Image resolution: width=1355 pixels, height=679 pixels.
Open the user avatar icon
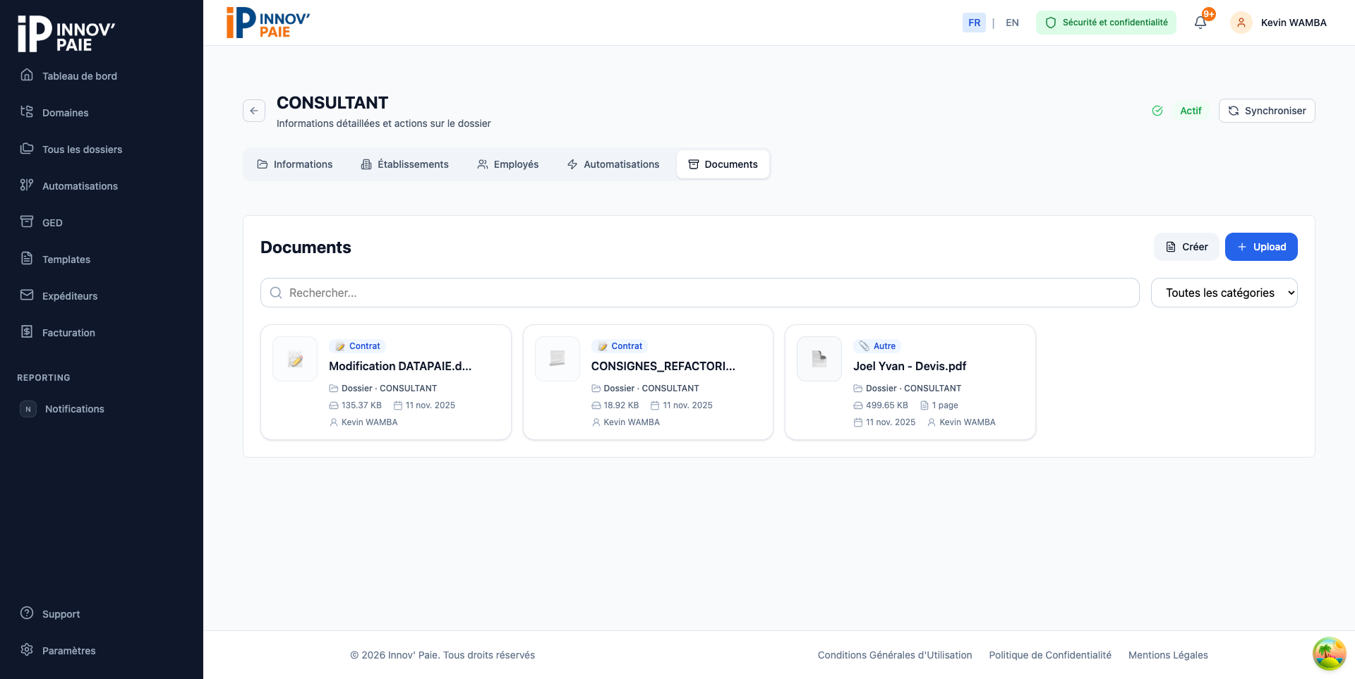coord(1241,23)
